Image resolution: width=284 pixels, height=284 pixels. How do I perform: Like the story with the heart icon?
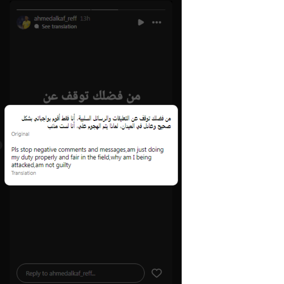(x=156, y=273)
